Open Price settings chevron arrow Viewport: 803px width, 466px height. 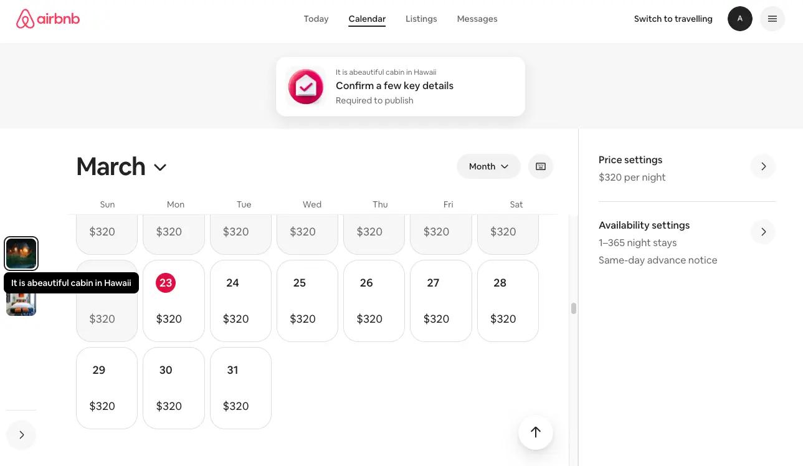(763, 166)
